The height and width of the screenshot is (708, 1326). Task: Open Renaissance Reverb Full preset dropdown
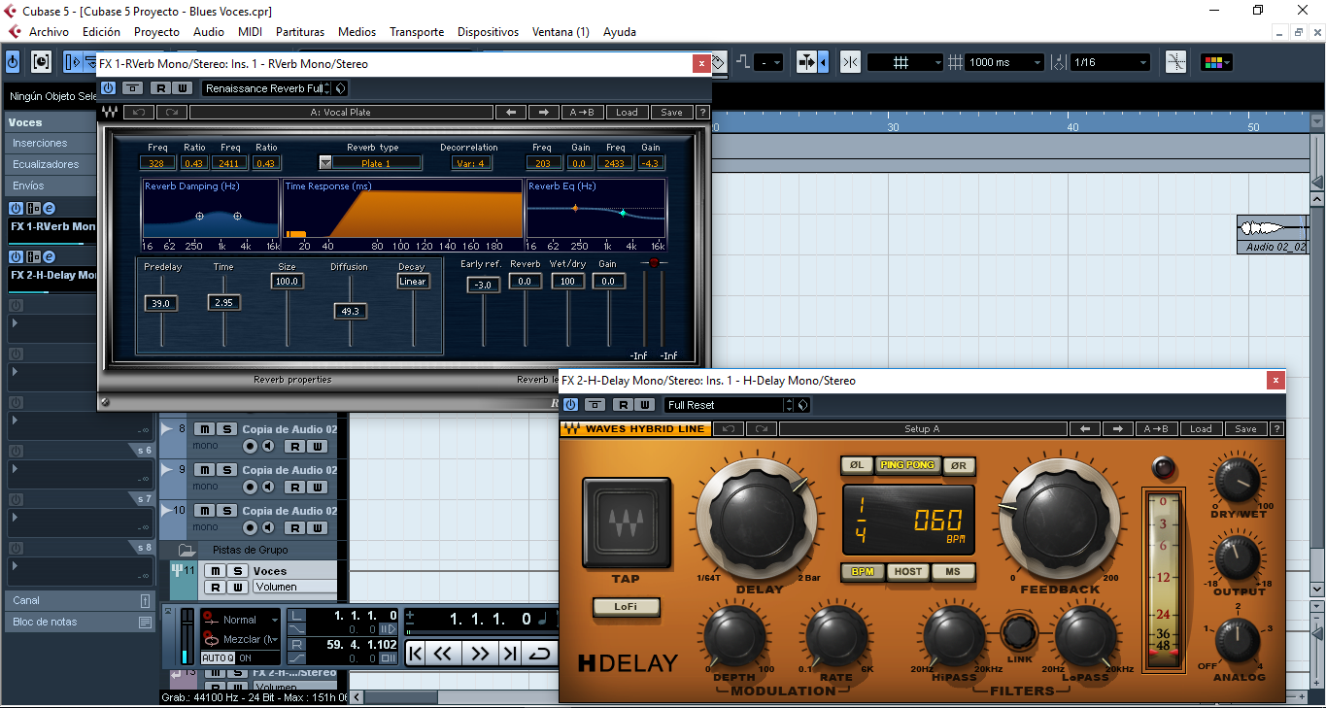265,88
